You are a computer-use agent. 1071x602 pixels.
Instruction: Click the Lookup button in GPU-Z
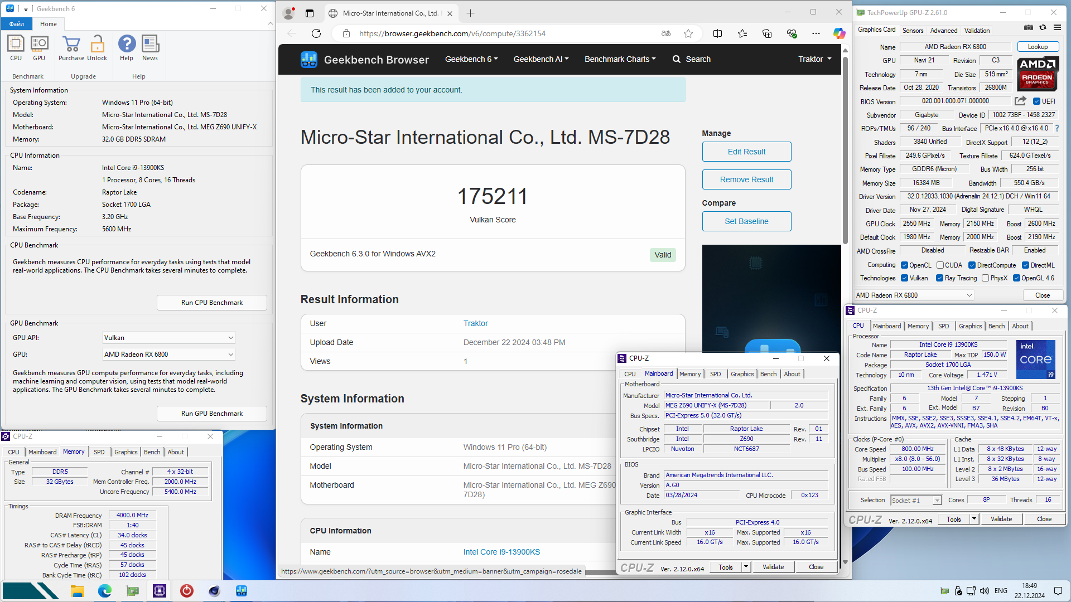tap(1038, 47)
